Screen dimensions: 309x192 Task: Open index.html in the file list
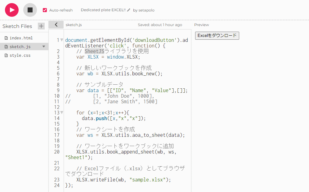pyautogui.click(x=21, y=38)
